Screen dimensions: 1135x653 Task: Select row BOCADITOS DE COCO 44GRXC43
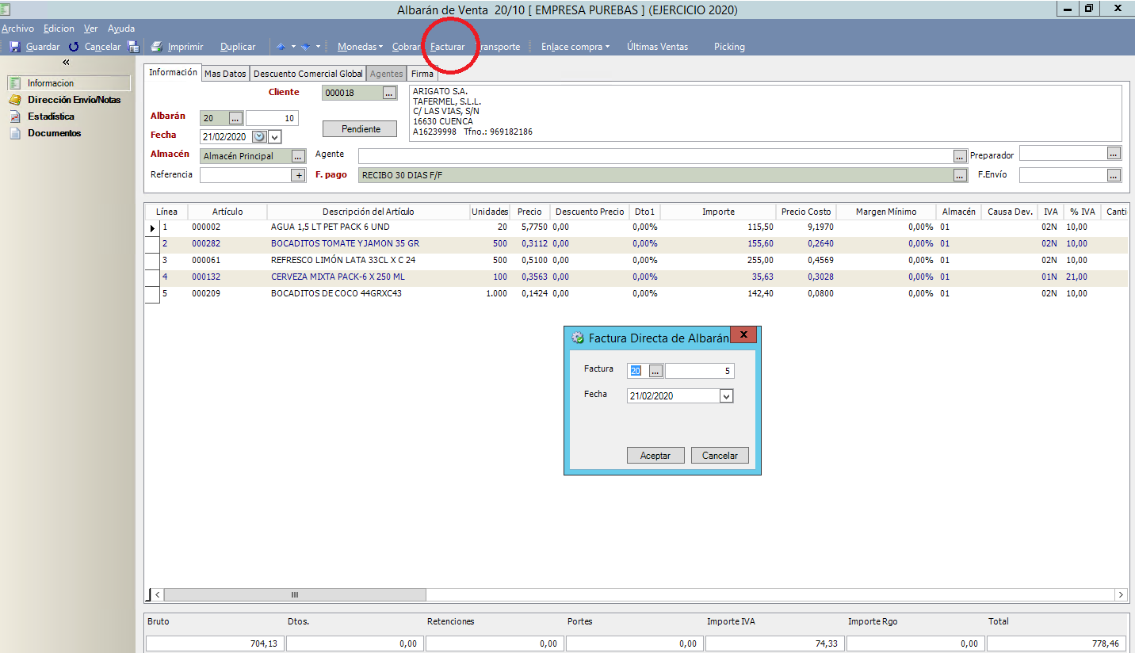pos(636,293)
